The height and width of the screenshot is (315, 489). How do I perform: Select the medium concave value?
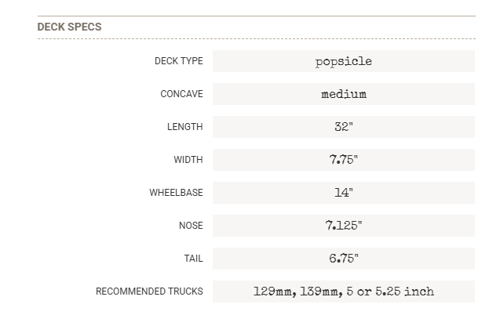[x=343, y=94]
